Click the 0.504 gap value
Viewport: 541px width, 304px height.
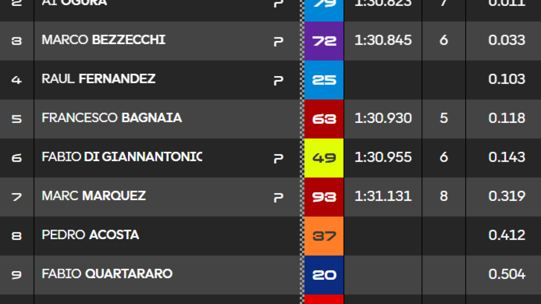coord(507,274)
